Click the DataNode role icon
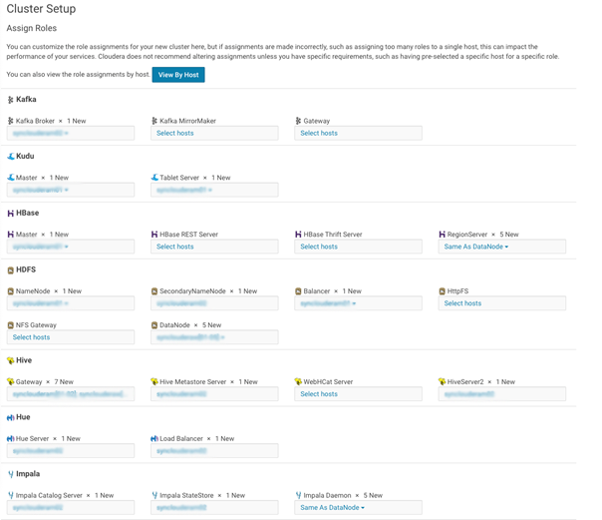602x520 pixels. [154, 325]
